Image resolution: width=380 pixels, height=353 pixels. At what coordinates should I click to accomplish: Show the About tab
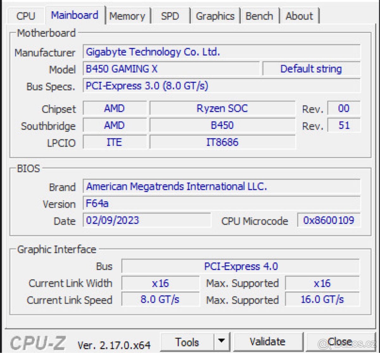click(x=299, y=16)
